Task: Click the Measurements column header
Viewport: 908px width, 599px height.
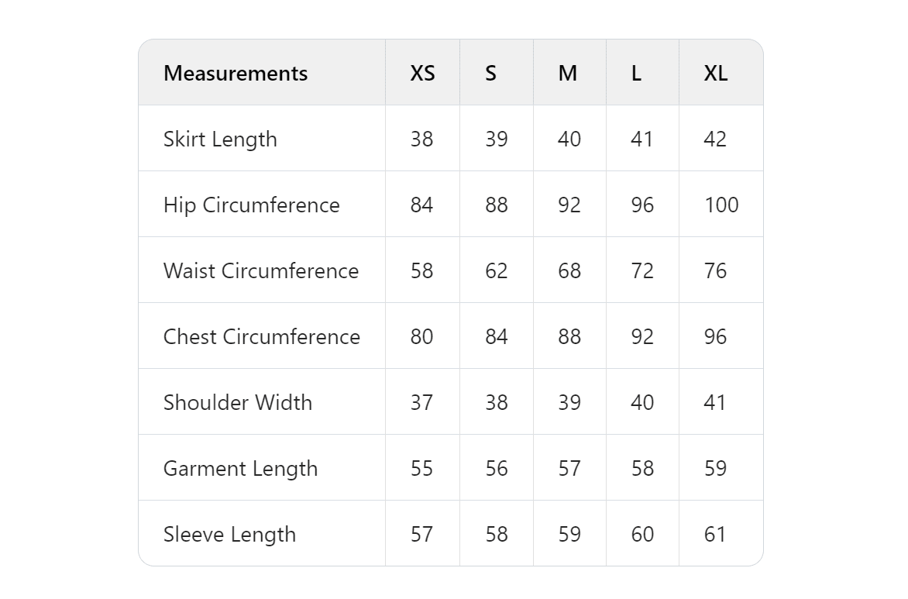Action: 235,74
